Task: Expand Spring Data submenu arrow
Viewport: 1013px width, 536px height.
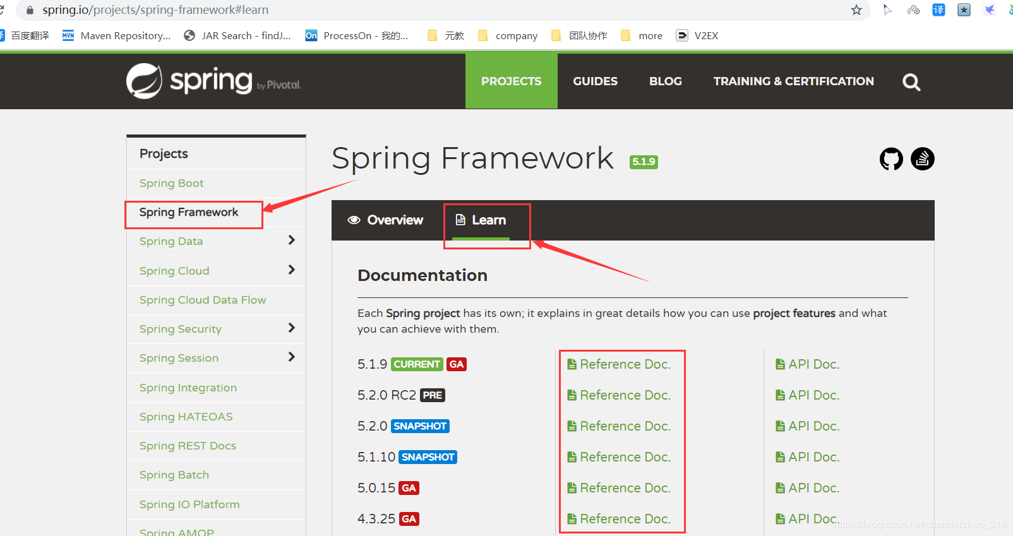Action: 291,240
